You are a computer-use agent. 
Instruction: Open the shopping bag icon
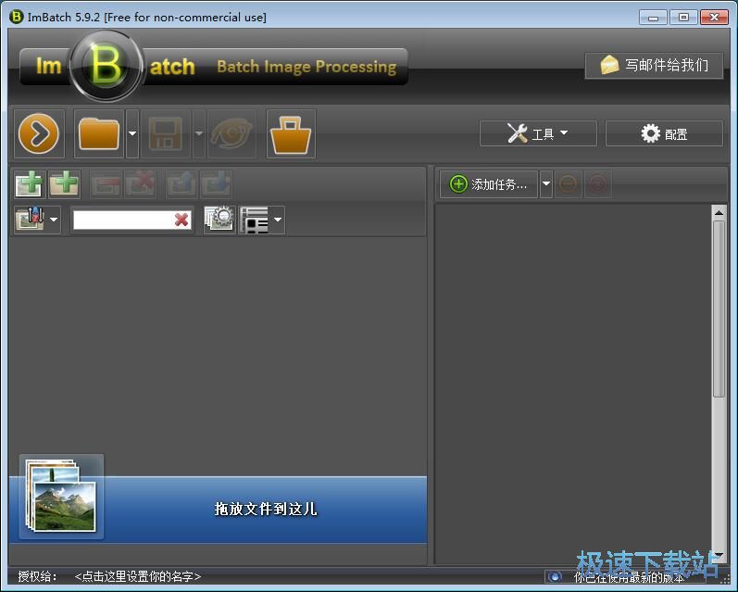pos(291,133)
